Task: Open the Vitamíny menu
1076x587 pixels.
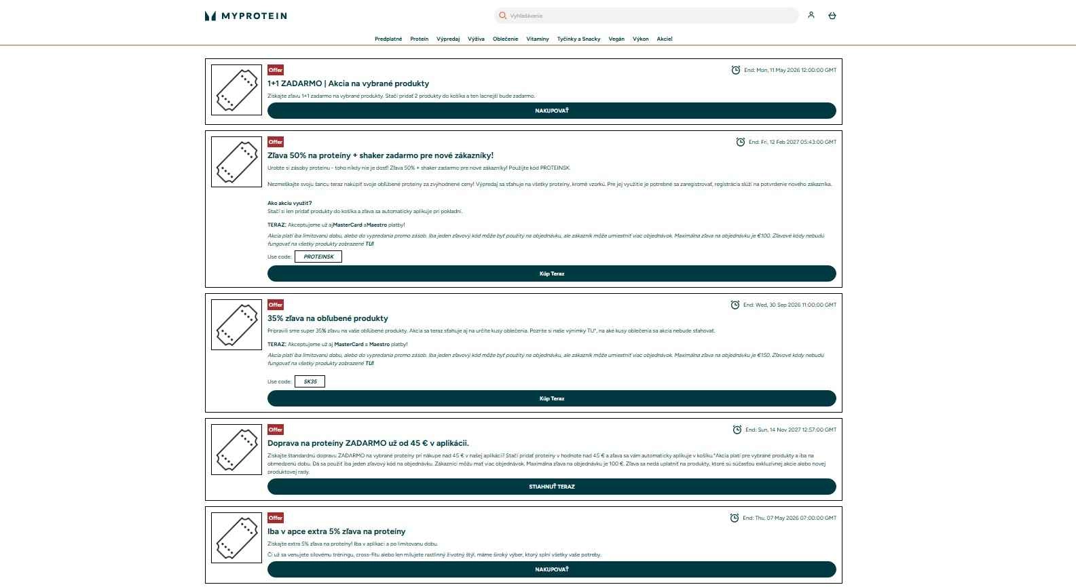Action: pos(538,39)
